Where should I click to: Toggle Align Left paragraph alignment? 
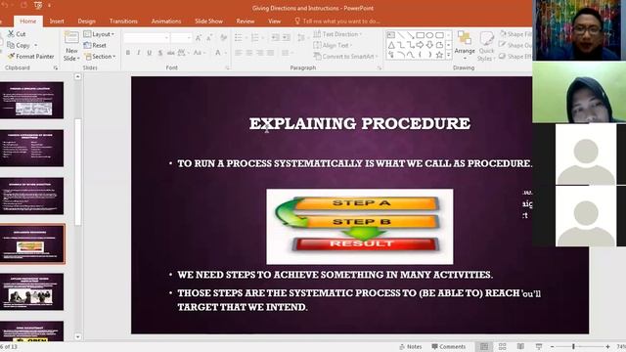pyautogui.click(x=239, y=53)
